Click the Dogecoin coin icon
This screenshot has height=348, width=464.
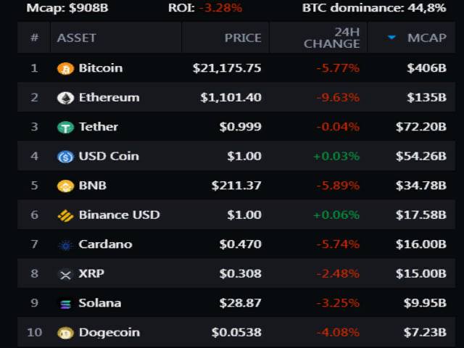[65, 333]
